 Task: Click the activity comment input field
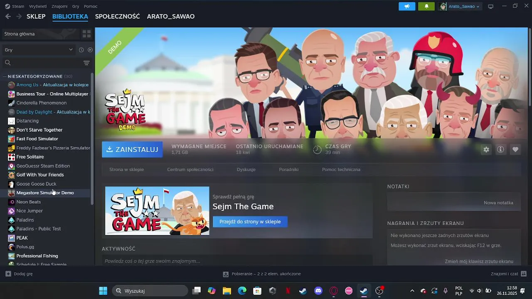(x=237, y=261)
